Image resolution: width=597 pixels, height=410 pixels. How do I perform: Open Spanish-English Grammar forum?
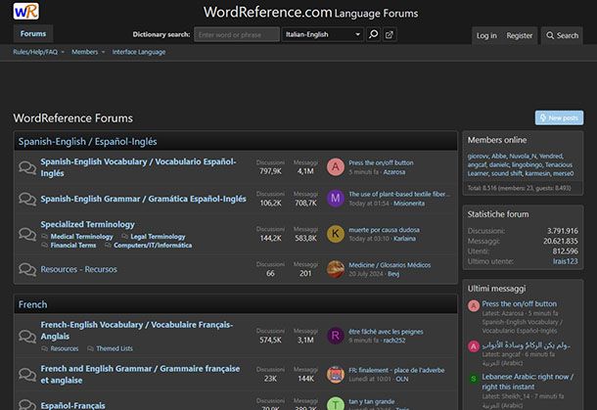(x=143, y=199)
